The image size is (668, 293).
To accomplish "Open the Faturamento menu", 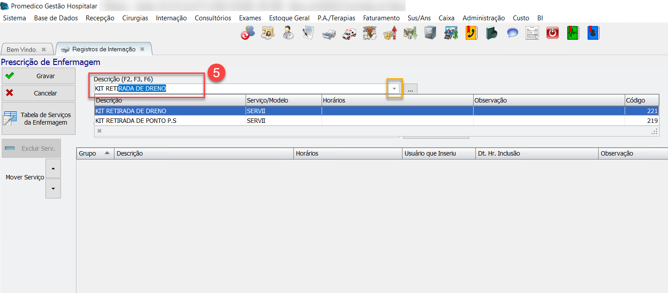I will [x=381, y=18].
